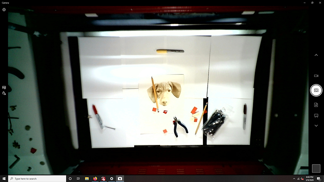Focus the taskbar search box
Screen dimensions: 324x182
(37, 179)
